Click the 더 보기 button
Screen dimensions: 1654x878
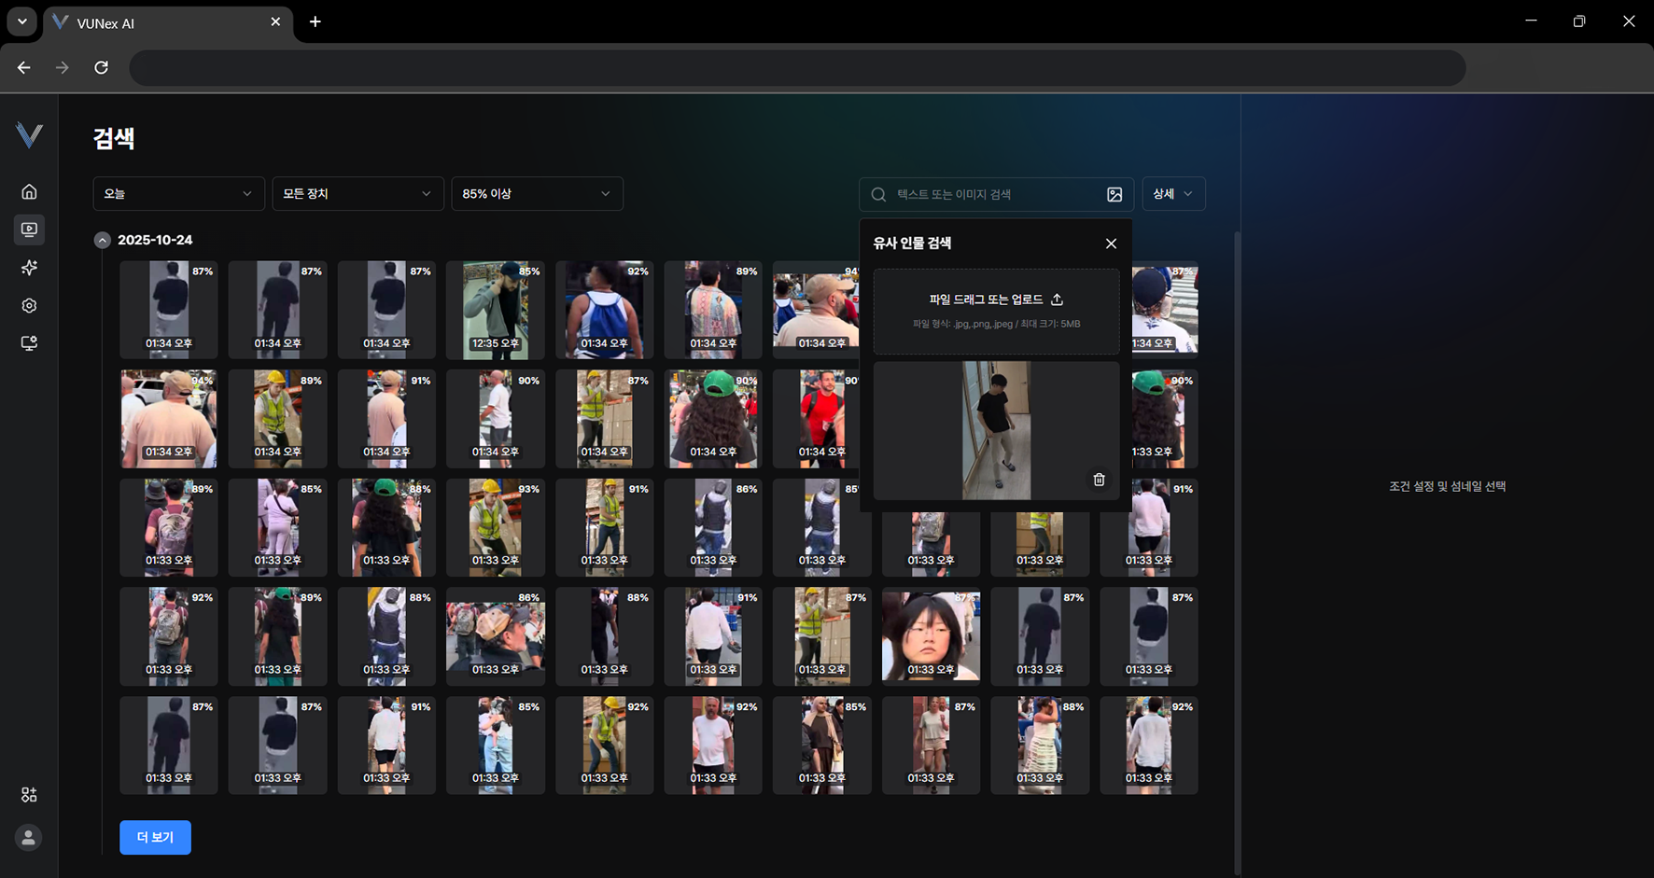[x=155, y=838]
